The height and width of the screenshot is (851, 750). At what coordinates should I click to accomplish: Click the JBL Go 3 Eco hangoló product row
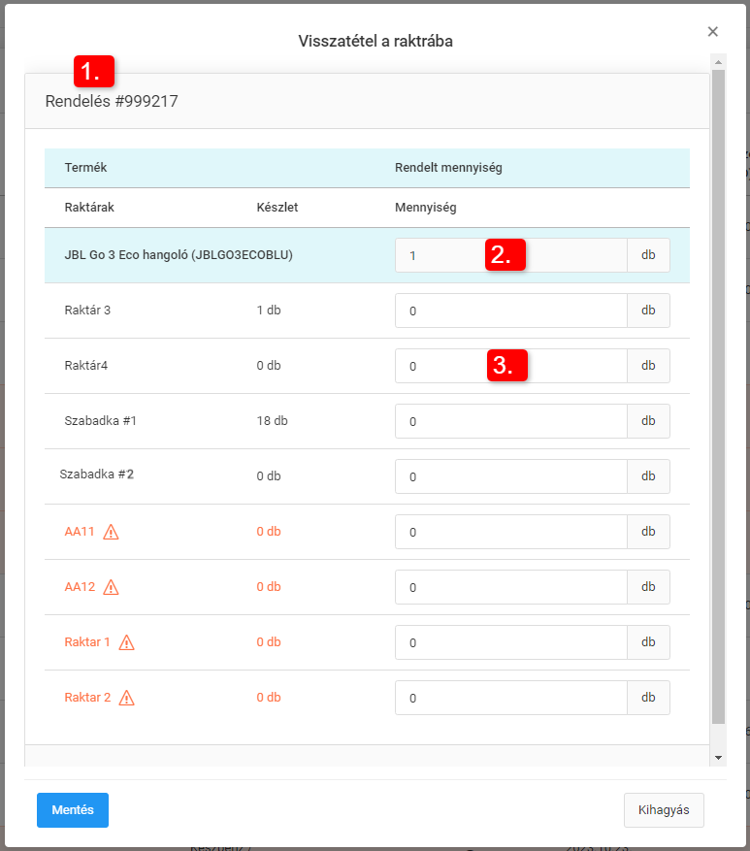(179, 255)
